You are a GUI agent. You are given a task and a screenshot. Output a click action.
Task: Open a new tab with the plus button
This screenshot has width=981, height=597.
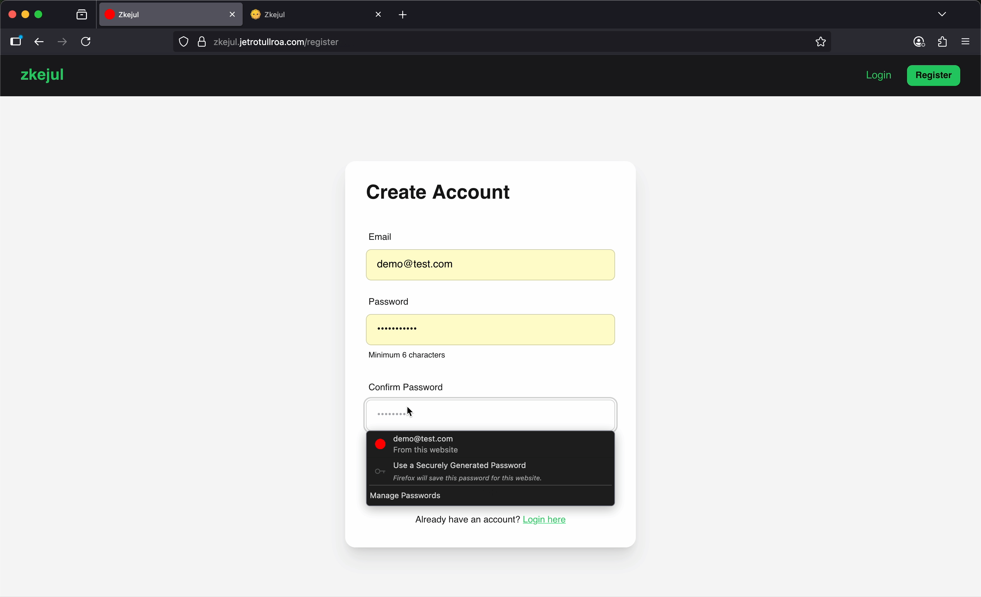(403, 15)
